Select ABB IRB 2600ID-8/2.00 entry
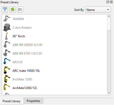 [54, 45]
